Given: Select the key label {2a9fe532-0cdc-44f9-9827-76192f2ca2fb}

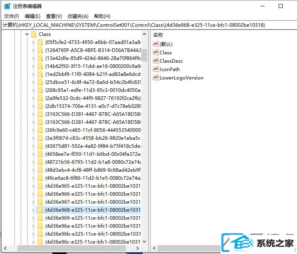Looking at the screenshot, I should 93,98.
